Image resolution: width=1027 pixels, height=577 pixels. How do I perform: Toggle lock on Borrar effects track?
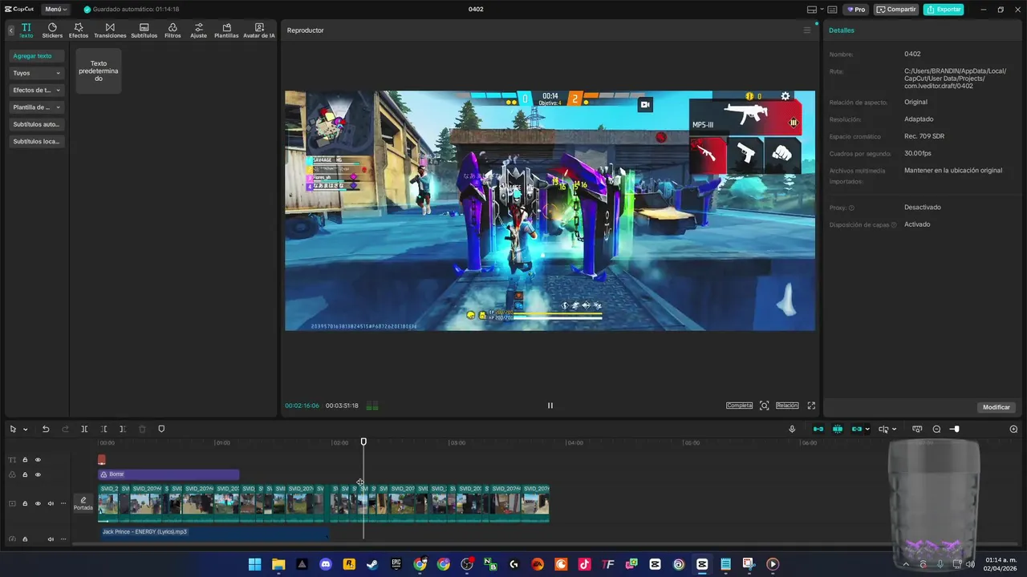(x=25, y=474)
